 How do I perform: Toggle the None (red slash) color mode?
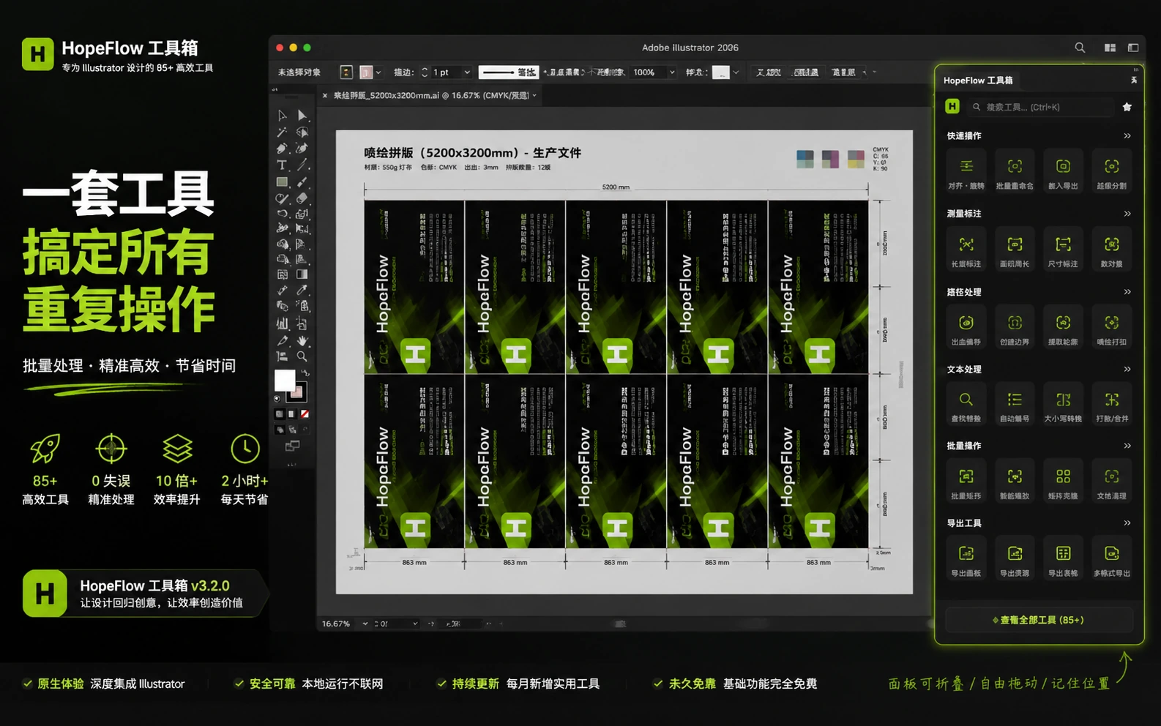pyautogui.click(x=305, y=414)
